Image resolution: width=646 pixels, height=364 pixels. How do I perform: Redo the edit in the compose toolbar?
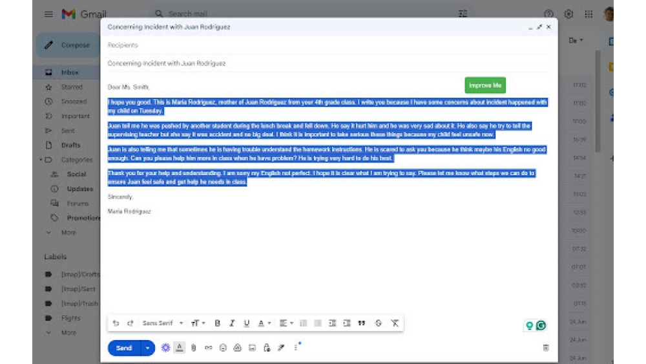click(130, 323)
